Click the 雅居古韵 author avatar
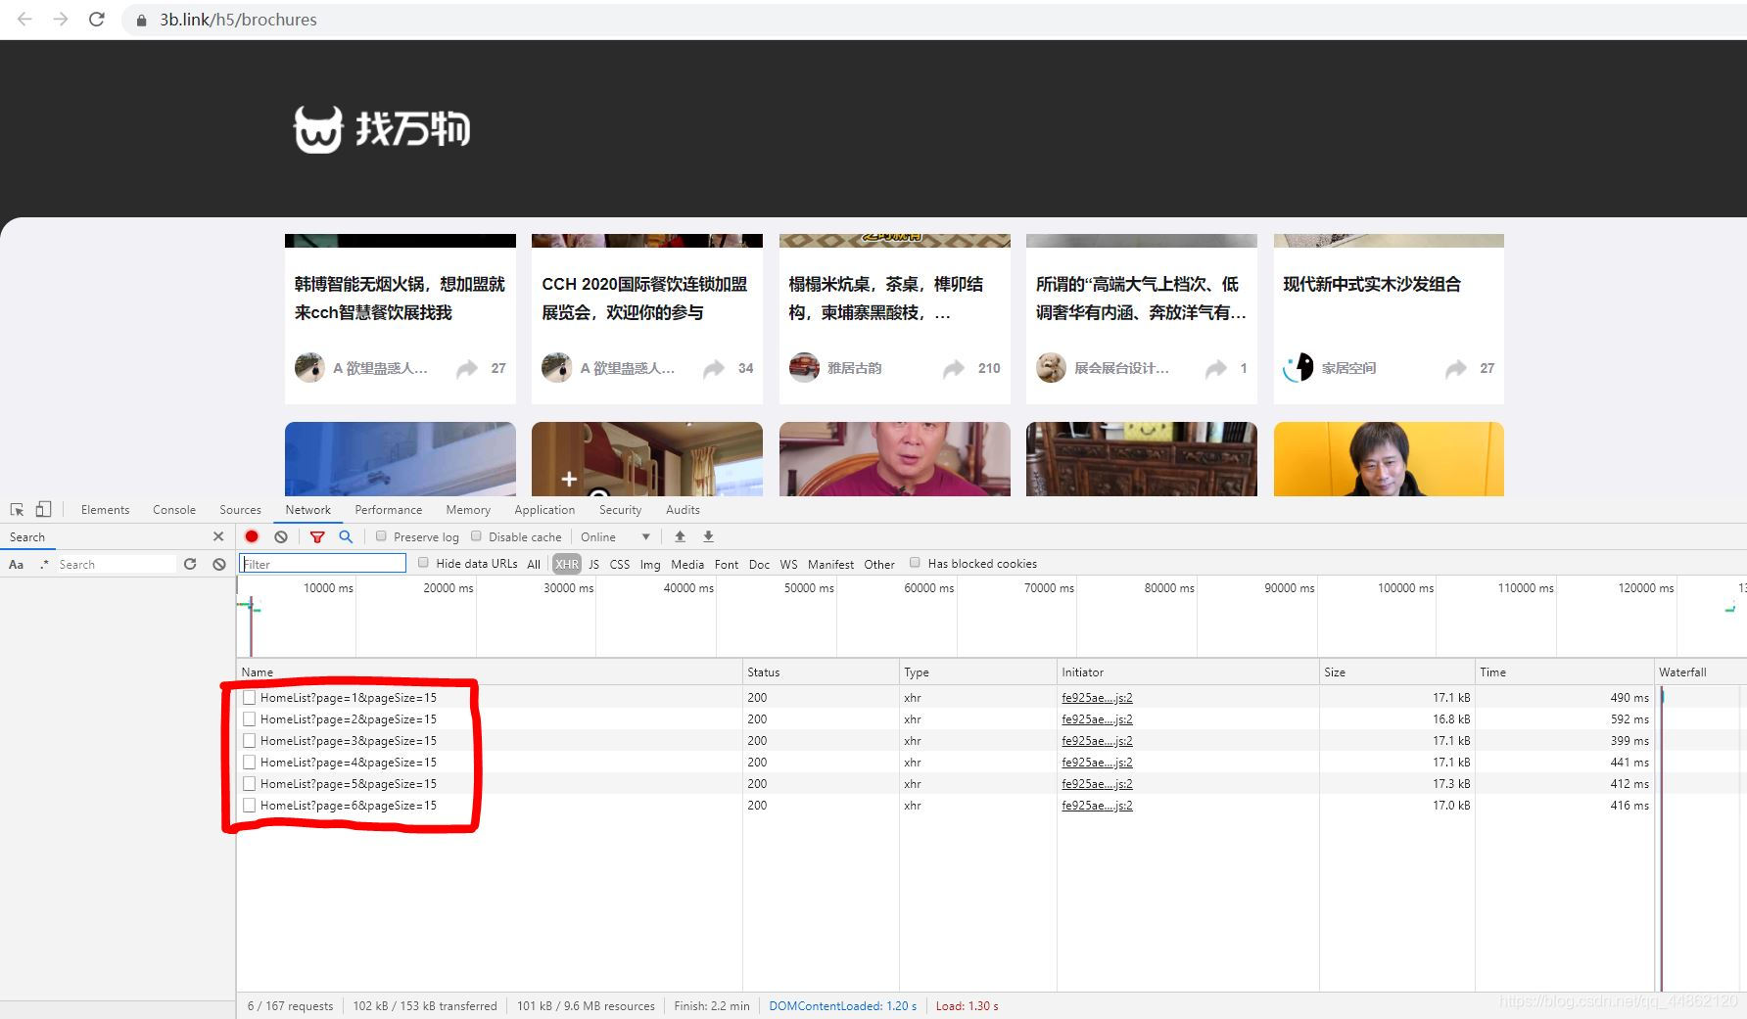Viewport: 1747px width, 1019px height. point(804,368)
